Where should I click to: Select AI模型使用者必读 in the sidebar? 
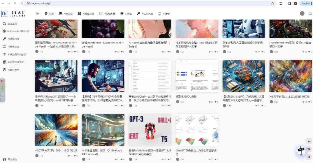click(14, 54)
